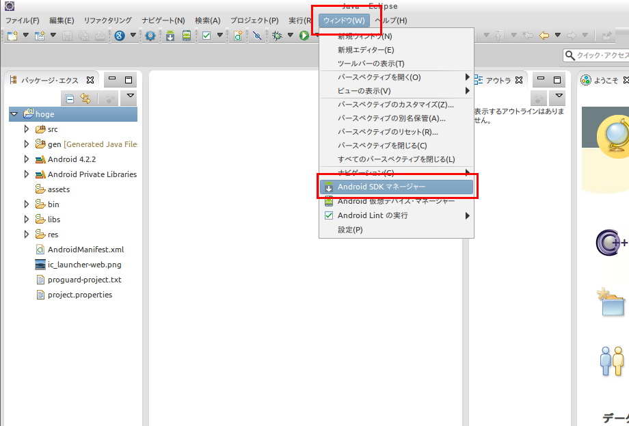629x426 pixels.
Task: Switch to the アウトラ outline tab
Action: (x=498, y=80)
